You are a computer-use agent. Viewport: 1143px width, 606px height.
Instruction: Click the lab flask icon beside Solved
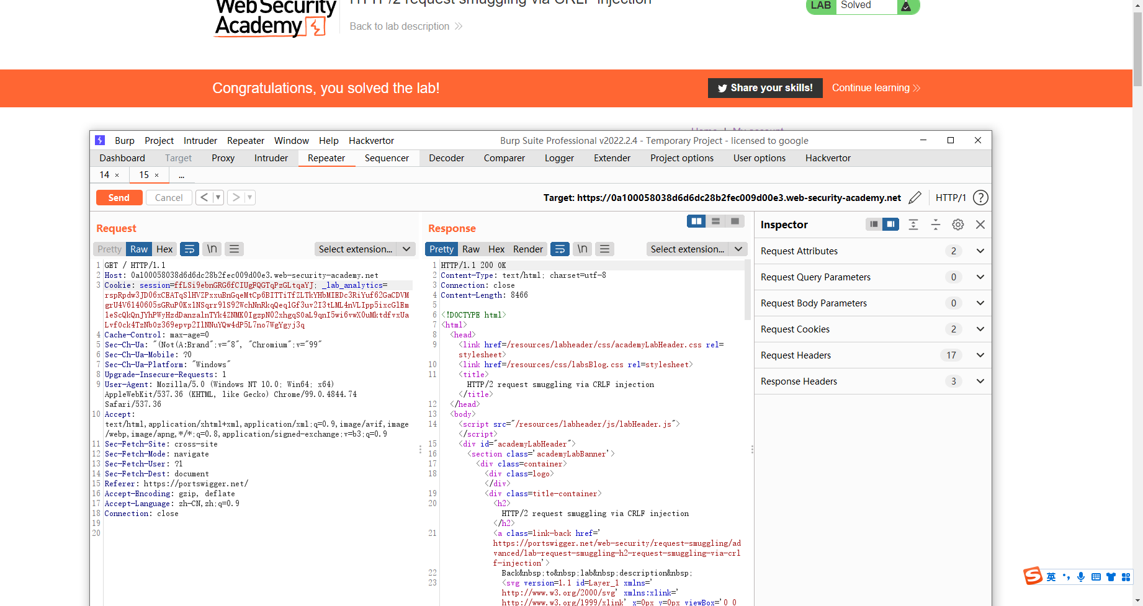[x=906, y=6]
